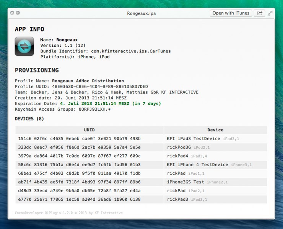The width and height of the screenshot is (283, 229).
Task: Click the rickPad3 device row
Action: [178, 199]
